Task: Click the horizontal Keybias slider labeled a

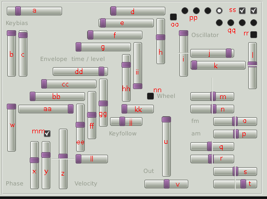Action: coord(34,11)
